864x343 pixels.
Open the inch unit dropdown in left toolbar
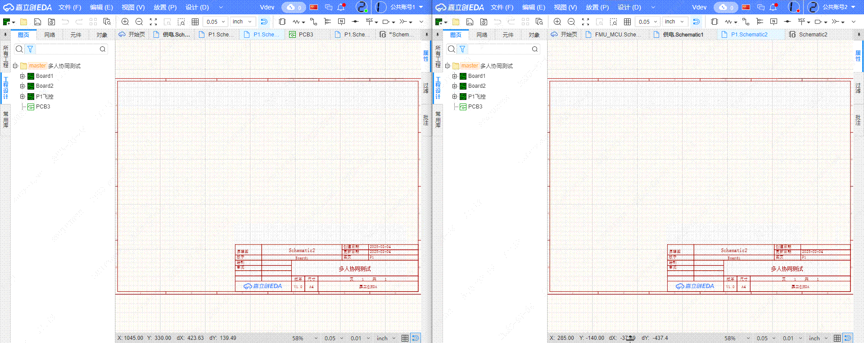tap(243, 22)
